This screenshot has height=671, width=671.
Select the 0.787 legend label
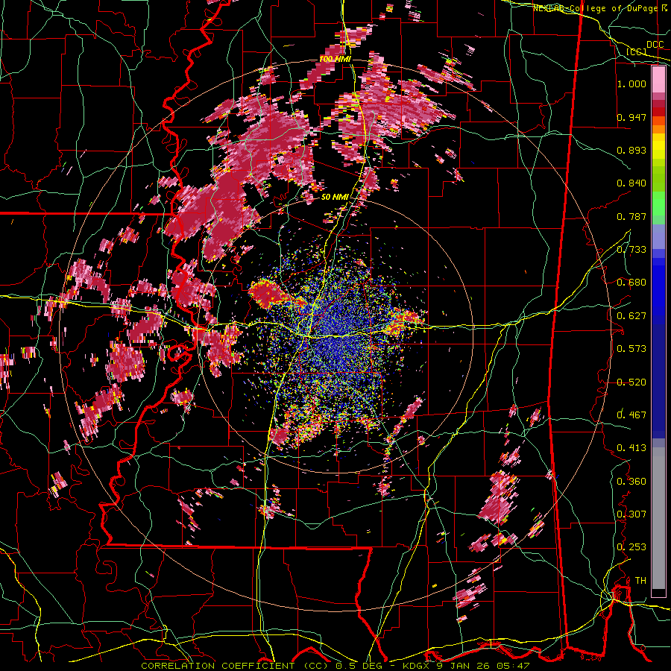(631, 216)
